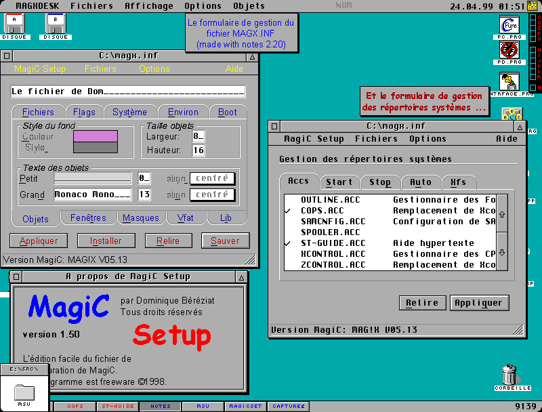The height and width of the screenshot is (412, 542).
Task: Switch to Auto tab in répertoires window
Action: pos(421,182)
